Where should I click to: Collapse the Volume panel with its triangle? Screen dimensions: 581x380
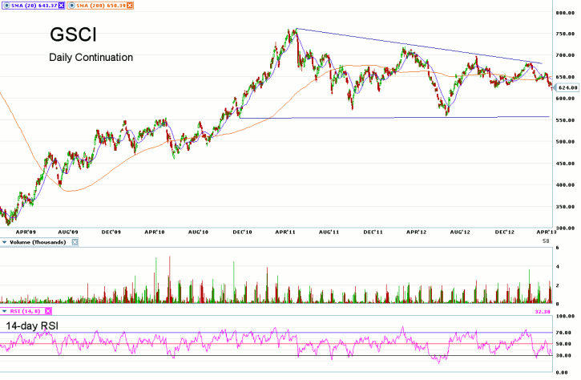coord(4,241)
